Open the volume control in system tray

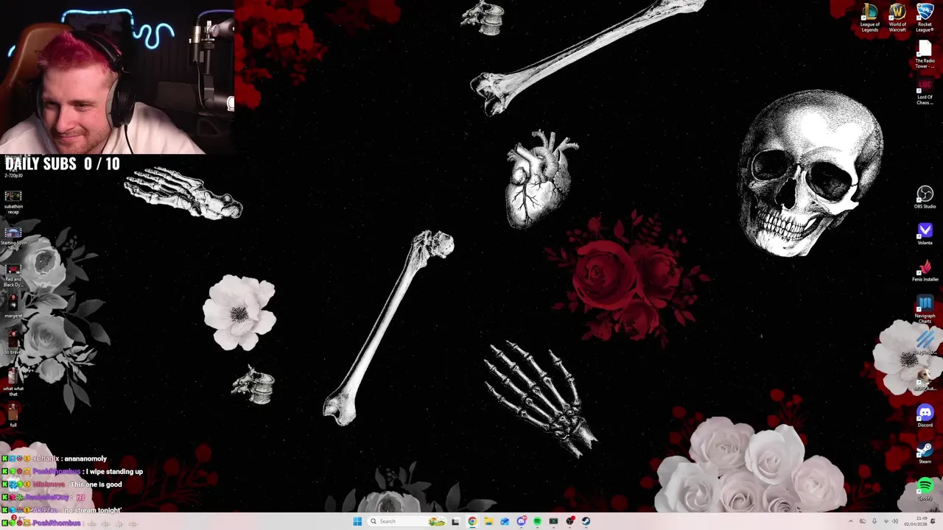[895, 521]
